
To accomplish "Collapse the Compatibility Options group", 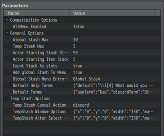I will pyautogui.click(x=7, y=20).
